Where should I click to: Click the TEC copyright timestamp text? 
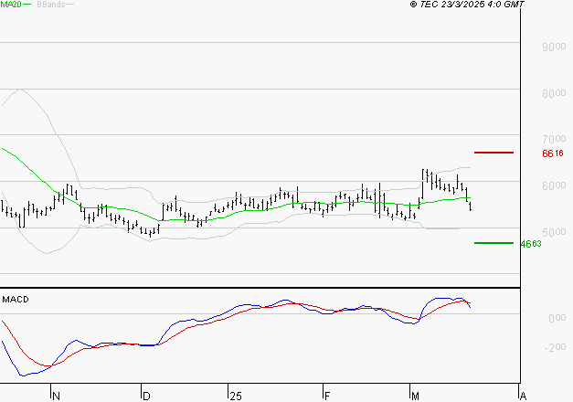(467, 5)
